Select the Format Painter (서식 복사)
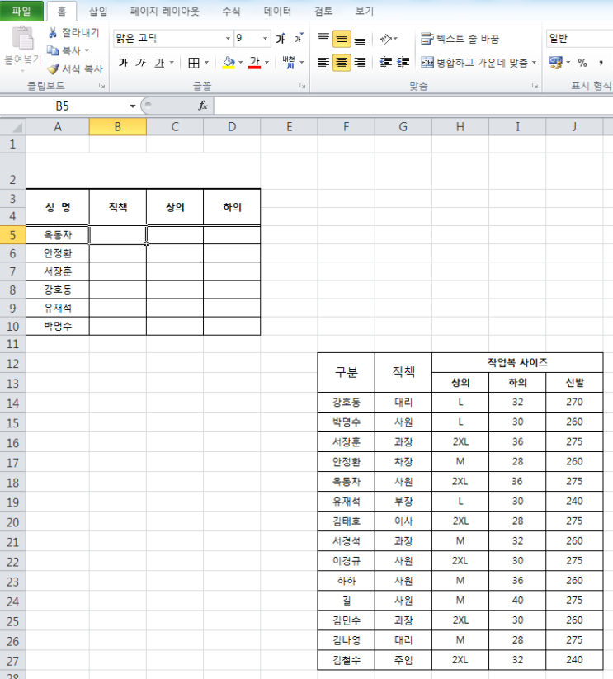Image resolution: width=613 pixels, height=679 pixels. (75, 68)
